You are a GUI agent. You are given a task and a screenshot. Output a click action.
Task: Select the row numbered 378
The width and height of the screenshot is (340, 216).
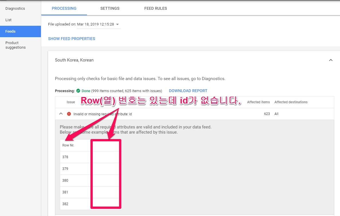(x=65, y=157)
